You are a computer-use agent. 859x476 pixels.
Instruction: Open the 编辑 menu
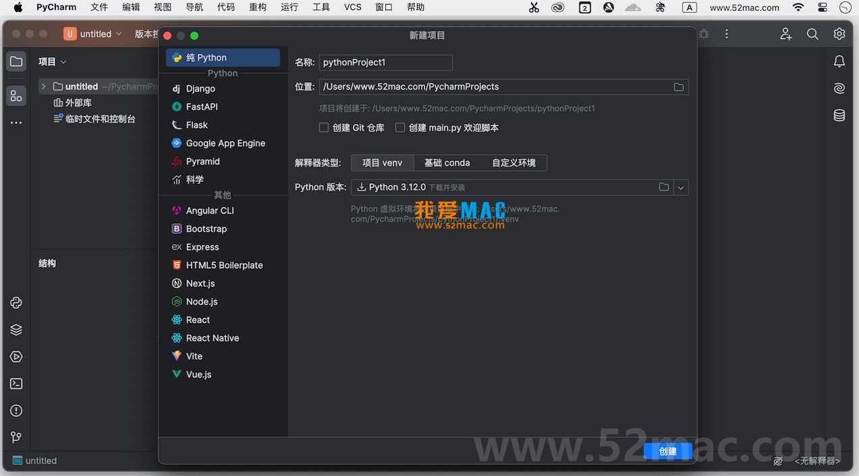[x=131, y=7]
